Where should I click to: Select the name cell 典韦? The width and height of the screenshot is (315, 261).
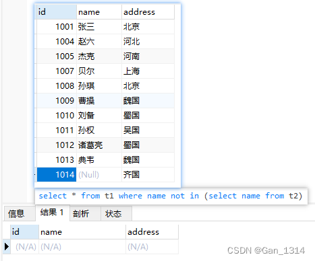click(x=99, y=160)
